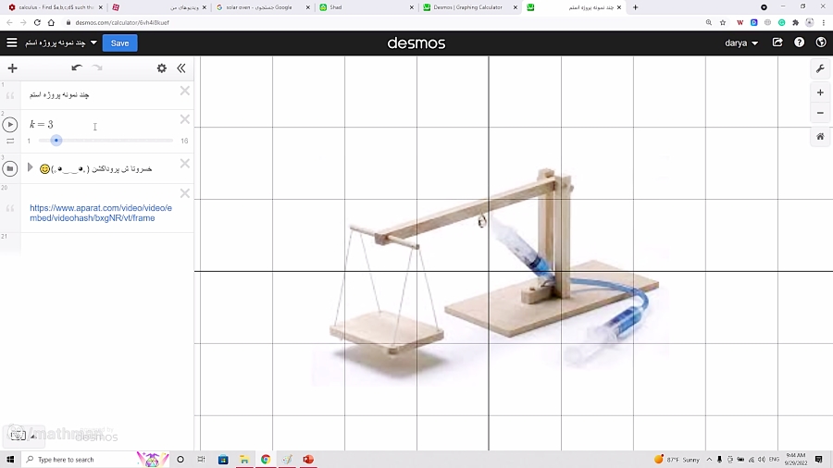This screenshot has height=468, width=833.
Task: Open Task View on the taskbar
Action: [x=202, y=459]
